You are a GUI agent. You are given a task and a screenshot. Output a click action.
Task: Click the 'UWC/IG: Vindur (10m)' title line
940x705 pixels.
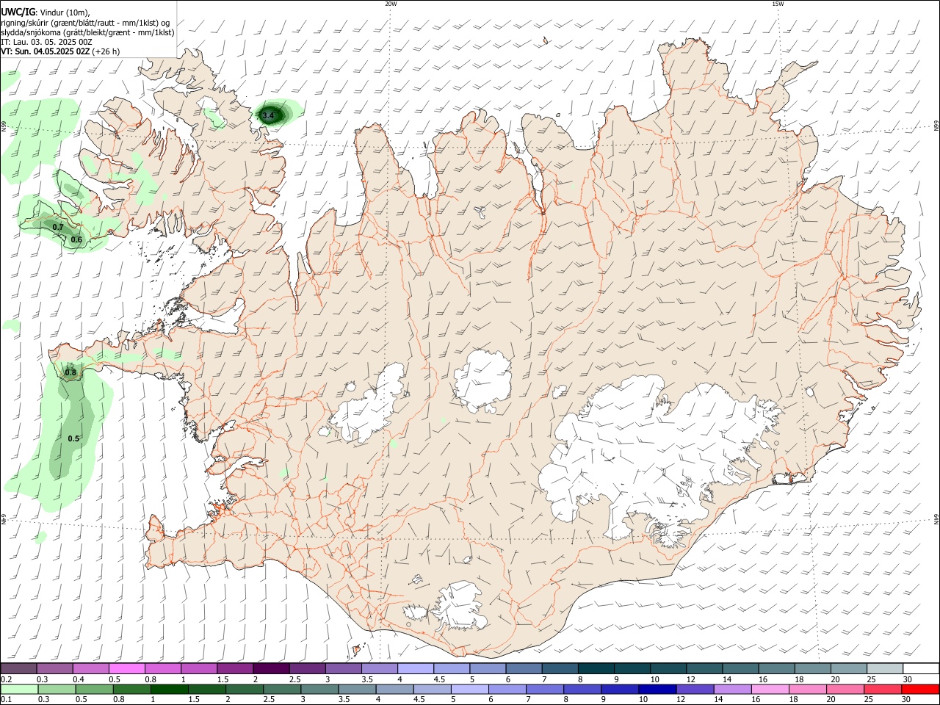click(46, 12)
